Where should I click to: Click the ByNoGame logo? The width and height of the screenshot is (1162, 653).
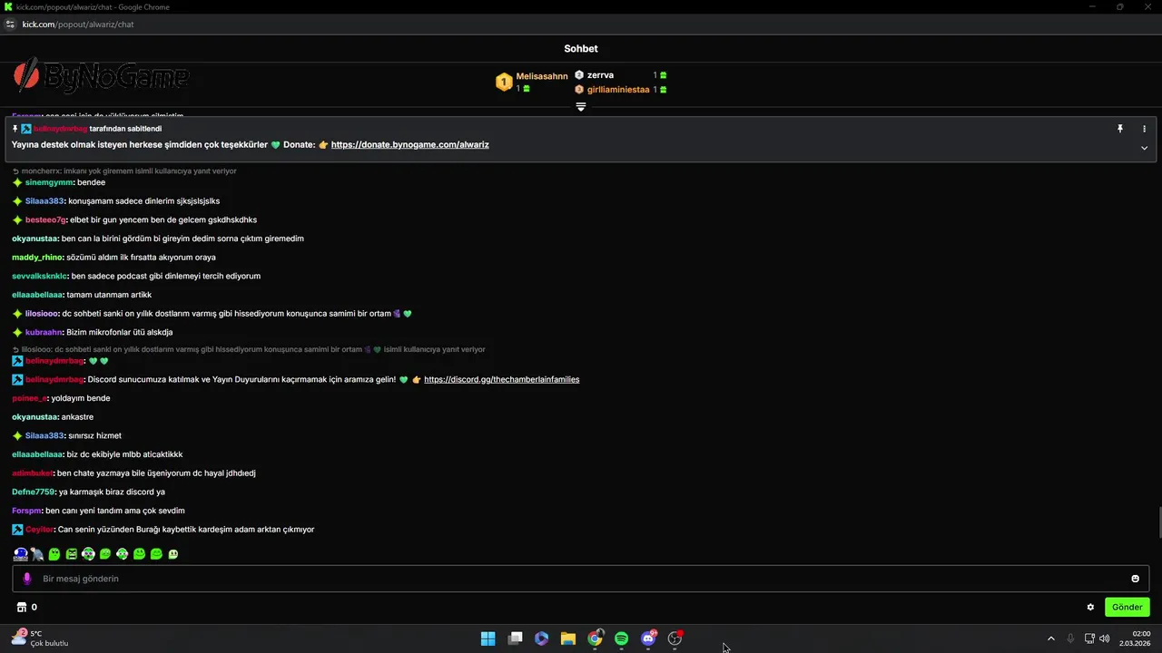coord(101,77)
